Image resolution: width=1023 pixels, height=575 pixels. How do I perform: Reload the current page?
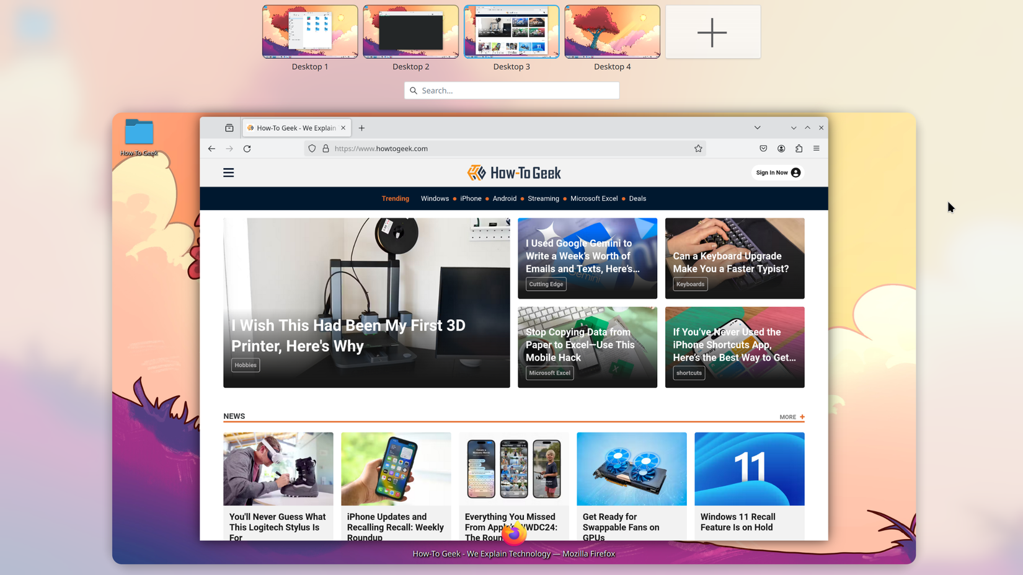(247, 148)
